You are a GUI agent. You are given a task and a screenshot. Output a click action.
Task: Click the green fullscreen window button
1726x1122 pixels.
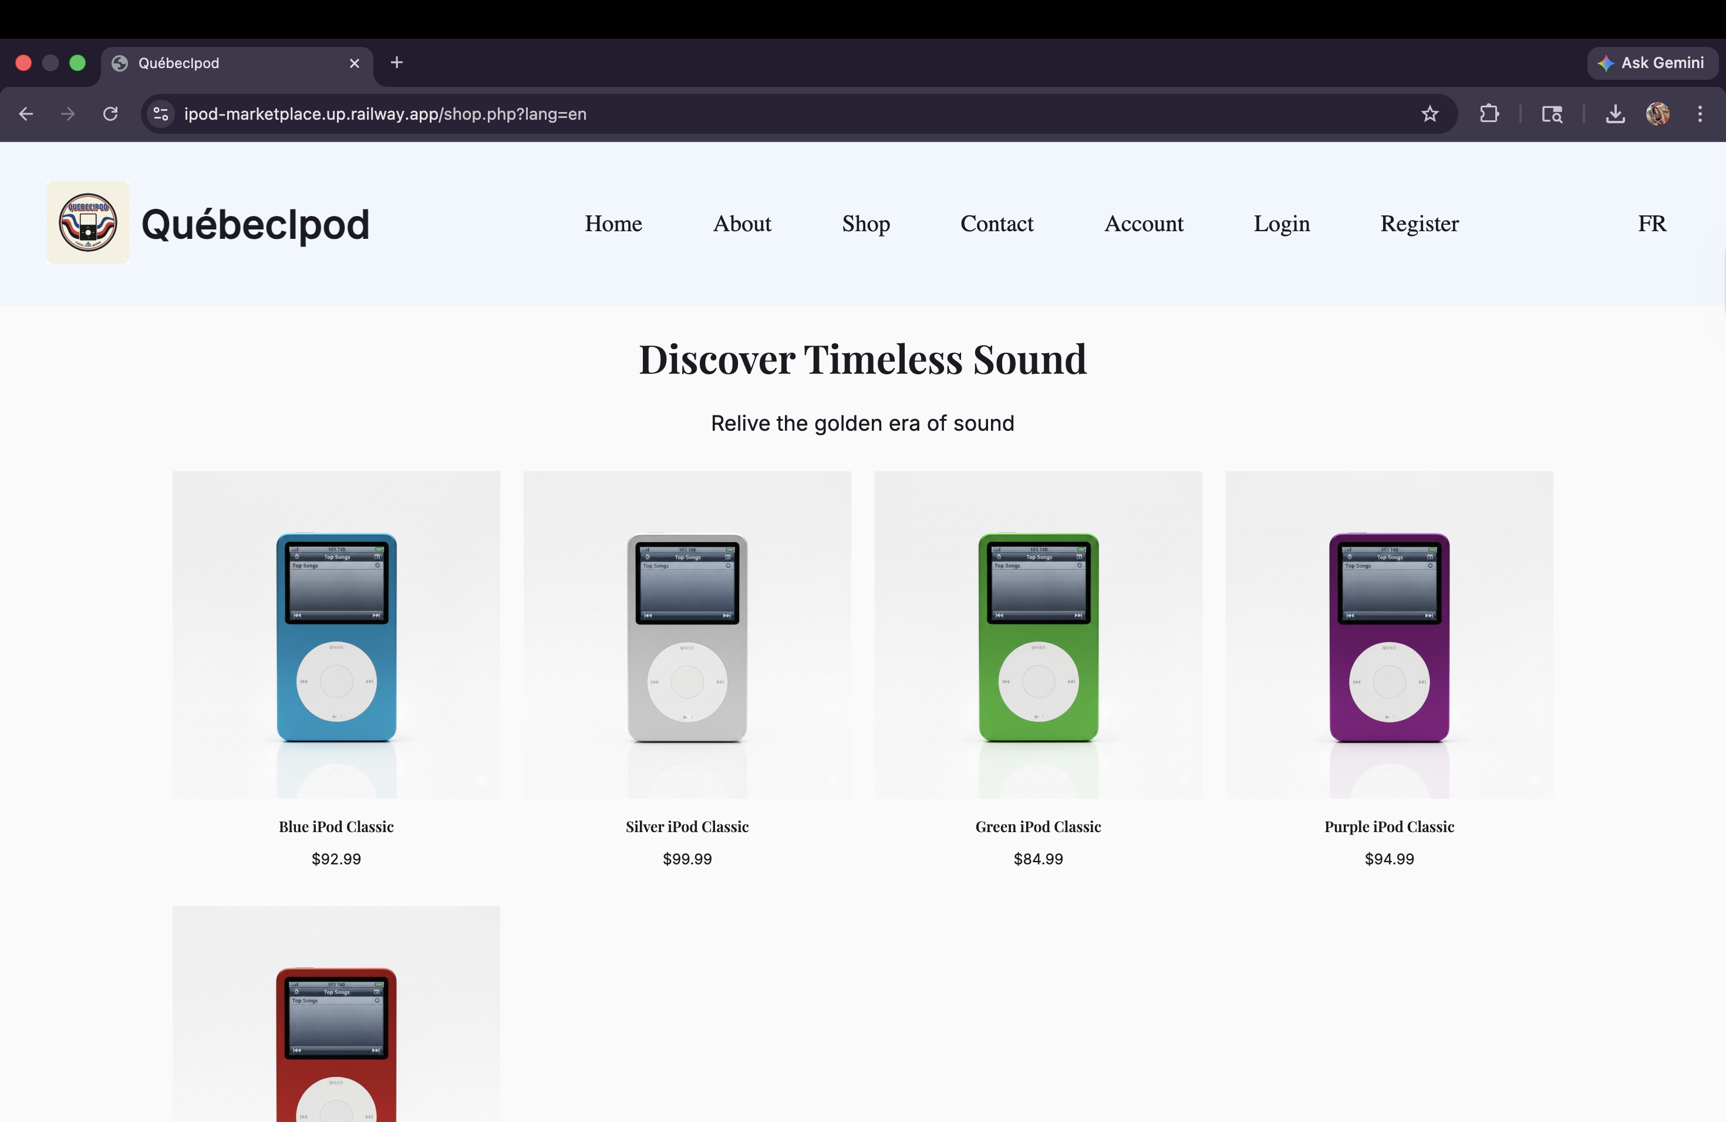[77, 63]
